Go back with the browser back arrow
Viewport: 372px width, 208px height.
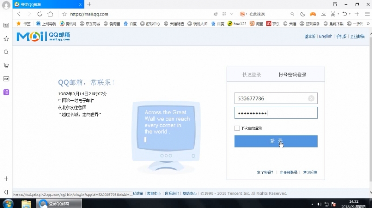[x=19, y=14]
